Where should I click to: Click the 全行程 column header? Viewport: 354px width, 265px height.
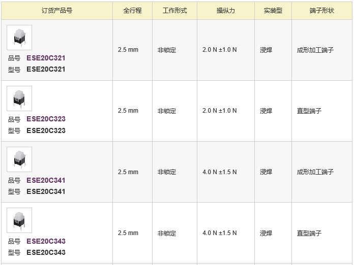click(133, 11)
